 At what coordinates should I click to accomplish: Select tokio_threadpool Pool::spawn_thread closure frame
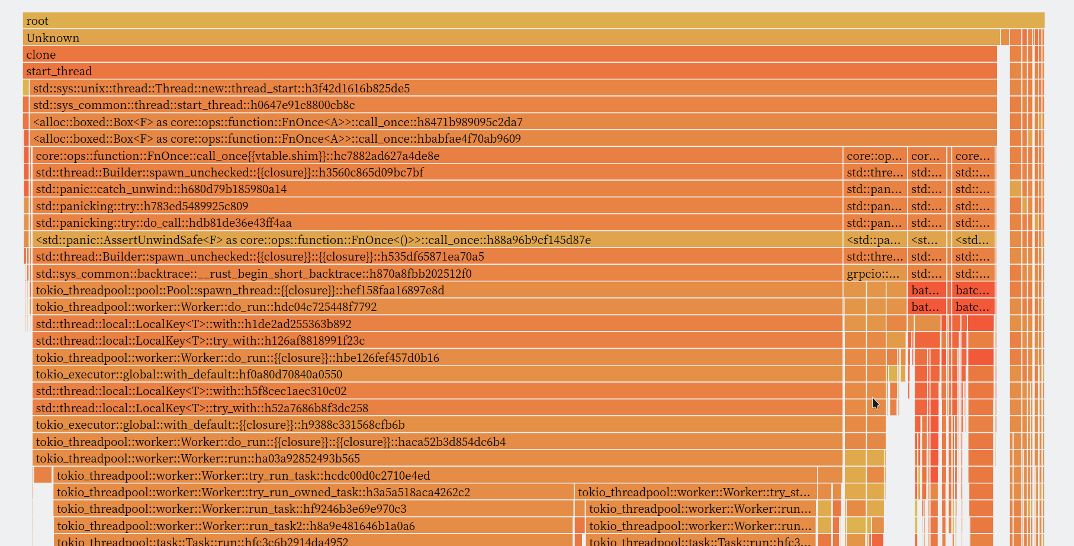[x=438, y=290]
